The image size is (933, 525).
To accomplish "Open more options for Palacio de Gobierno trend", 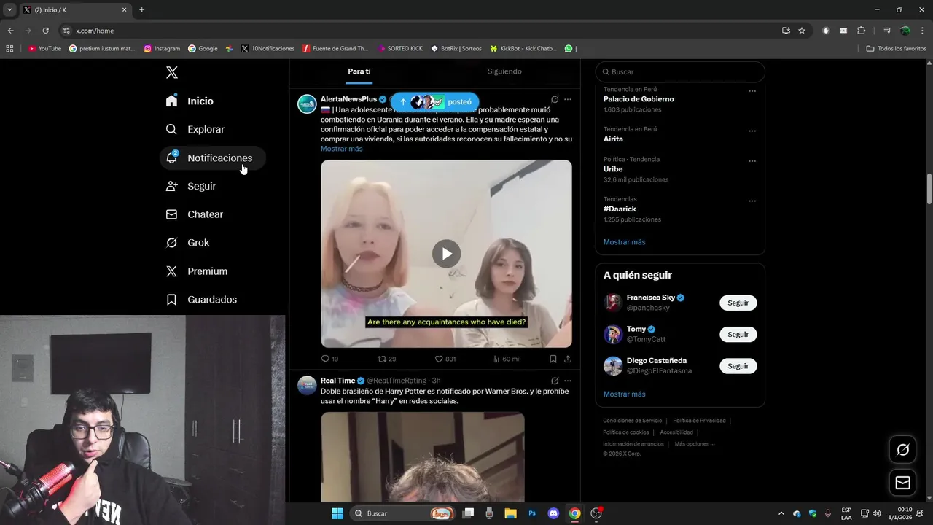I will click(752, 92).
